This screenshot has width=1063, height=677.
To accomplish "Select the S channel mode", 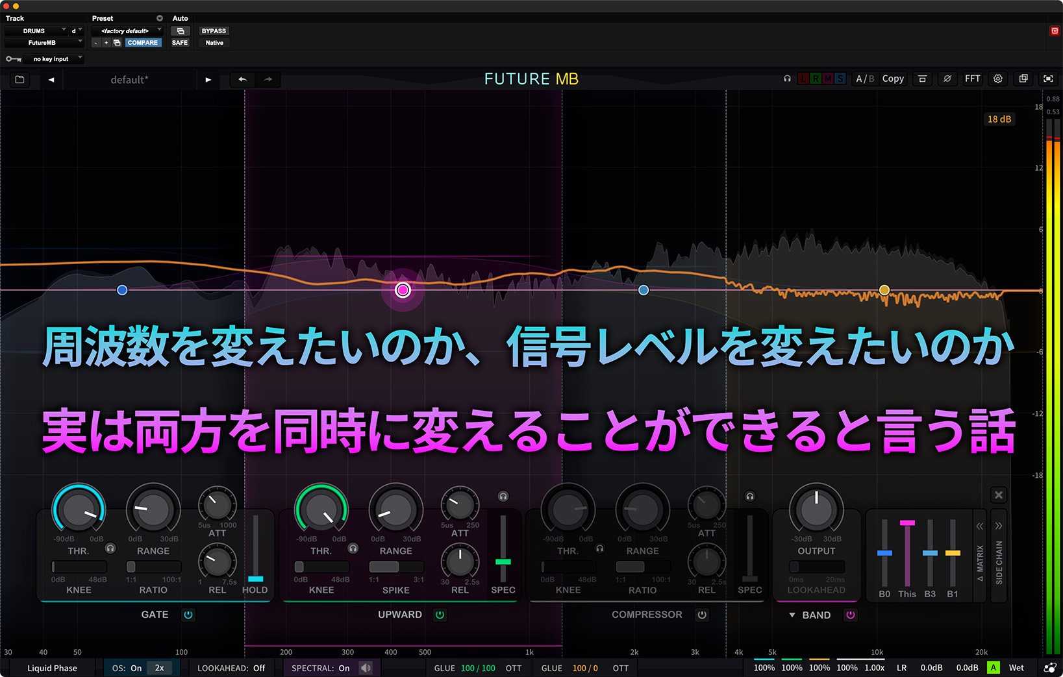I will [x=840, y=79].
